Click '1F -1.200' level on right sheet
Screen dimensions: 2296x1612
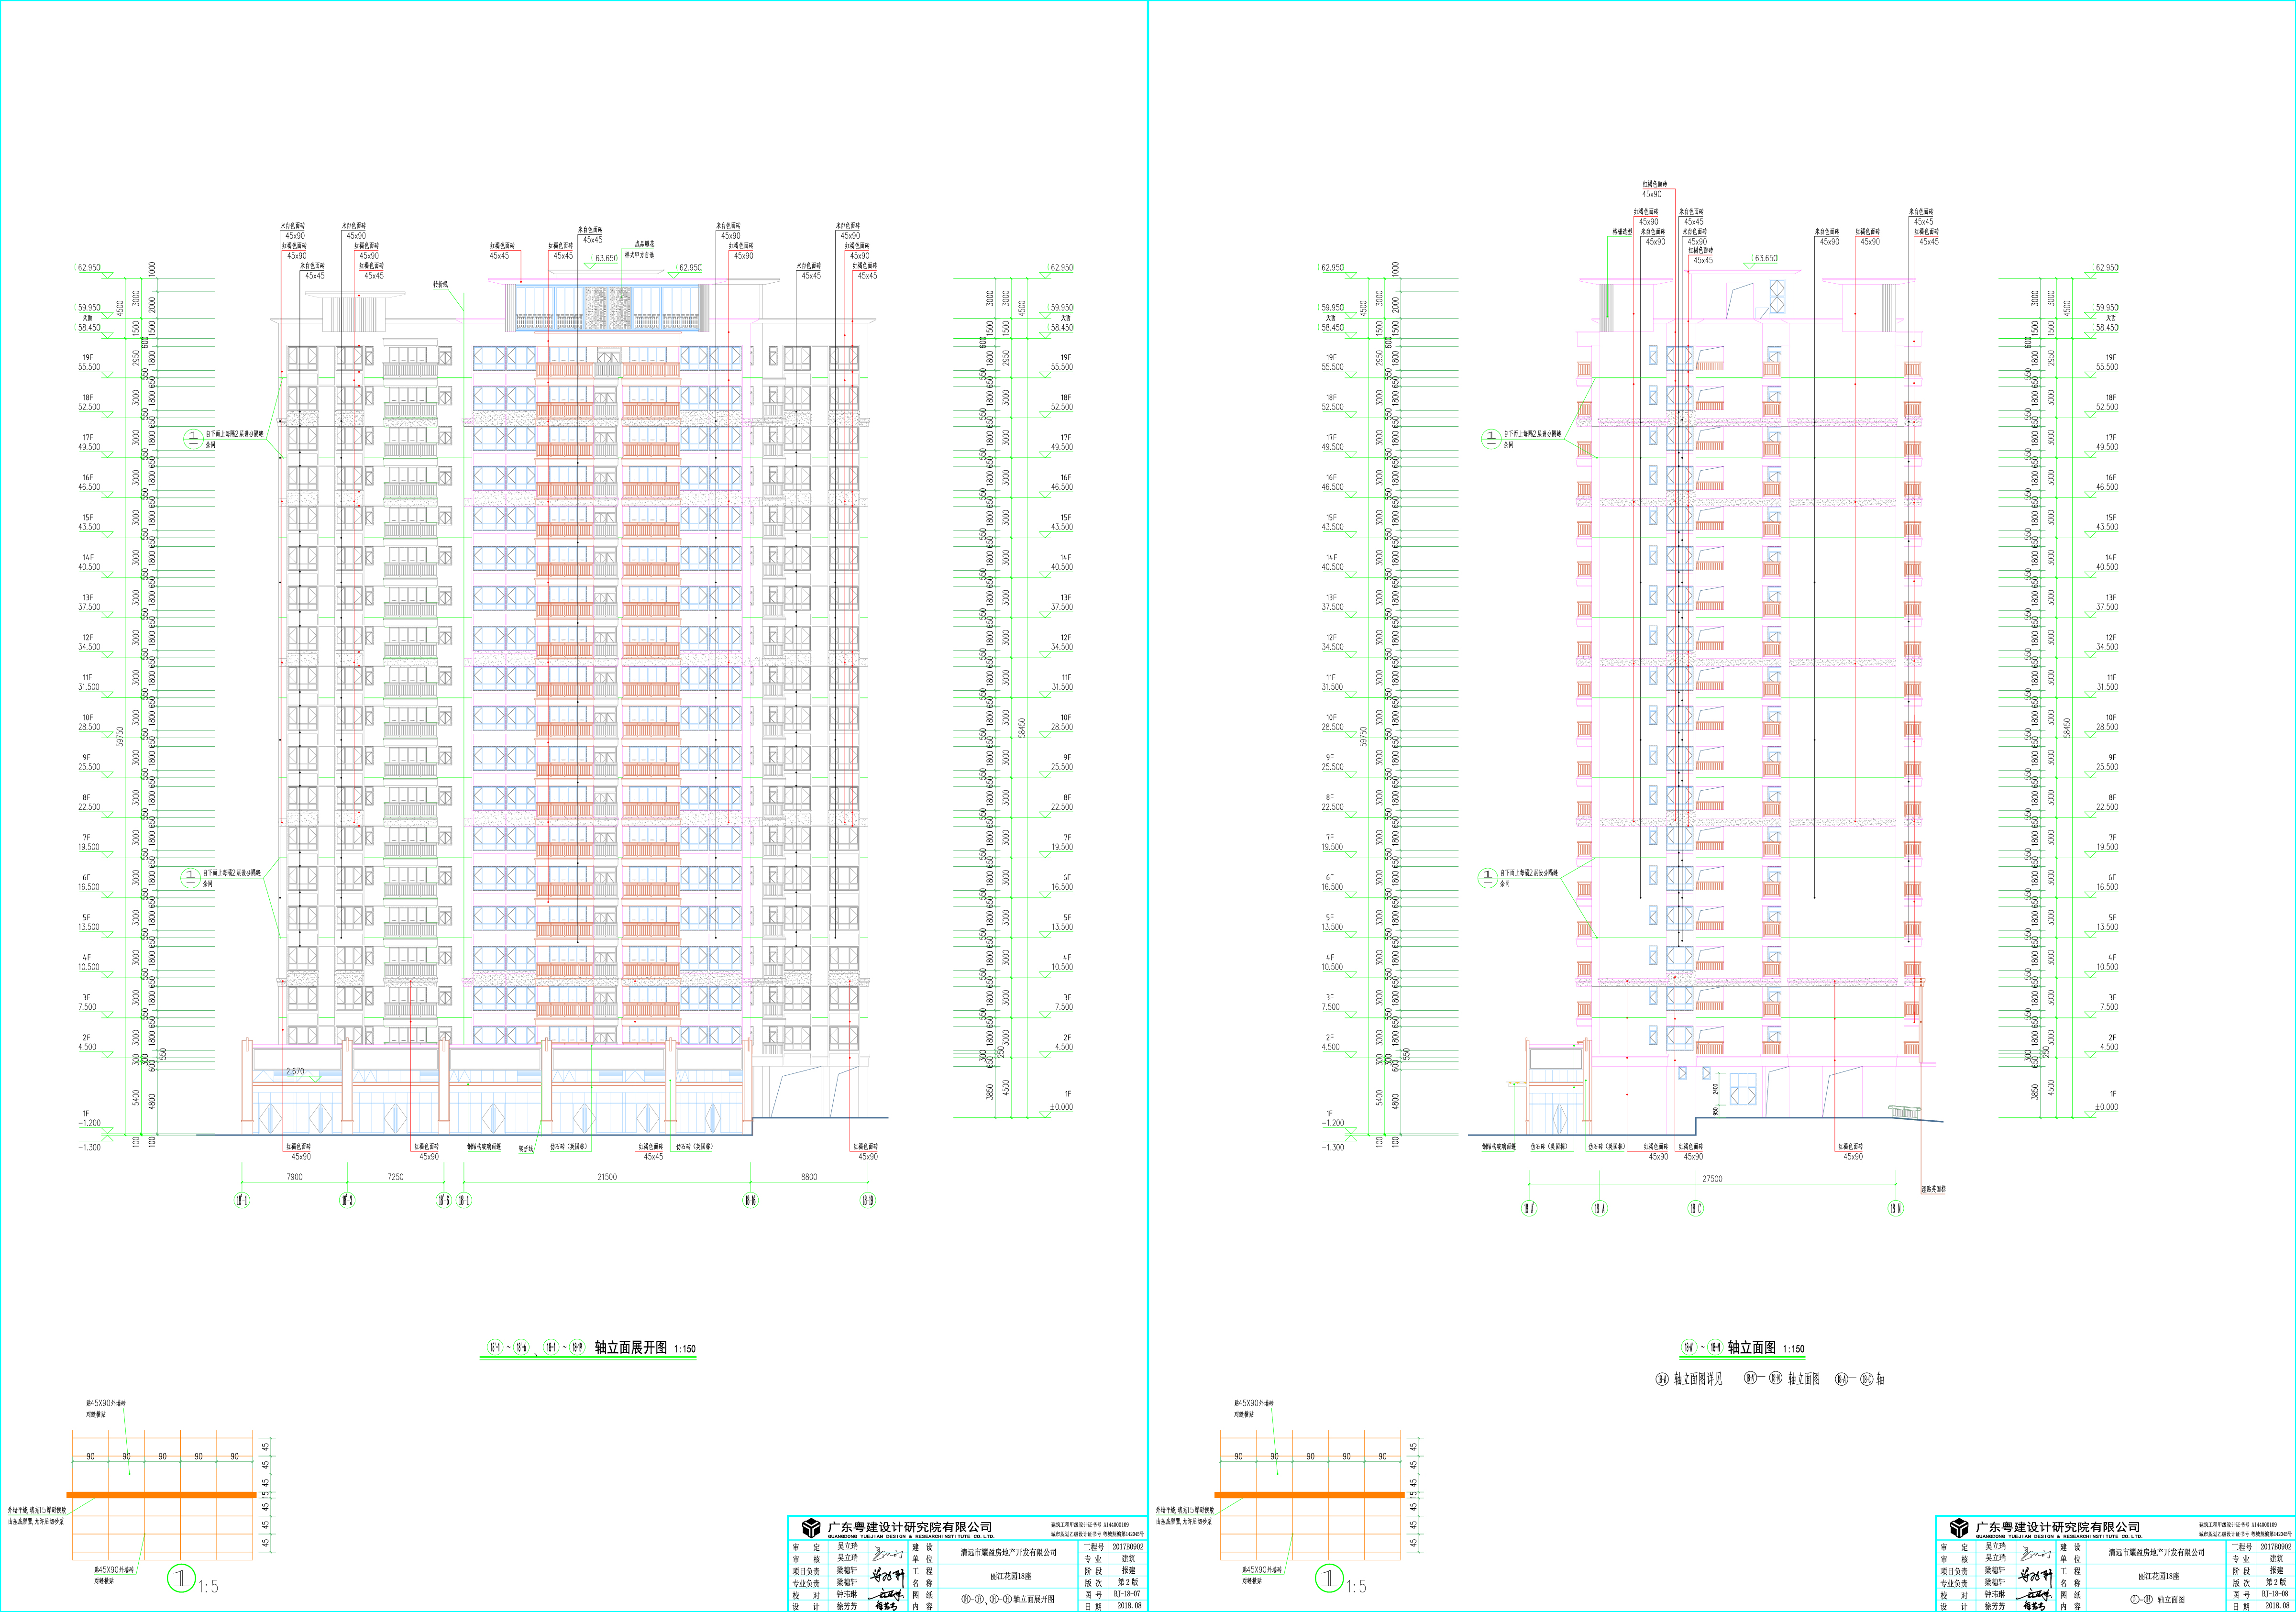click(x=1332, y=1118)
